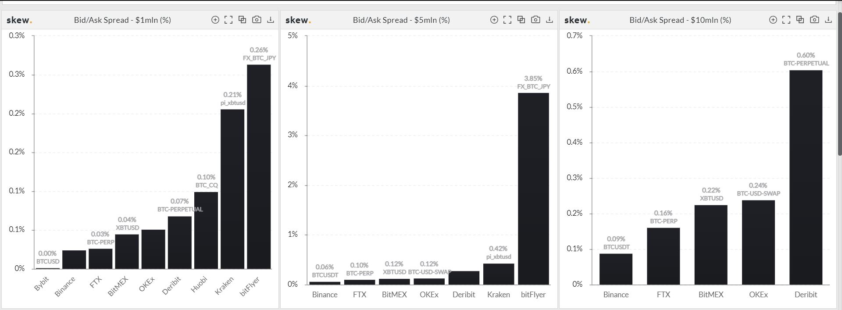The width and height of the screenshot is (842, 310).
Task: Select the Kraken bar in the $5mln chart
Action: pyautogui.click(x=499, y=274)
